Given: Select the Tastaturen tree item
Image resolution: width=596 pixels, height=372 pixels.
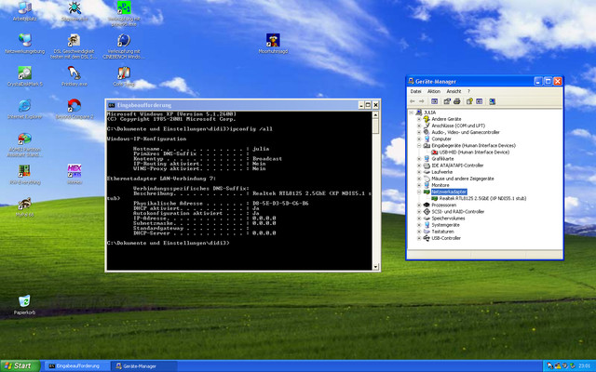Looking at the screenshot, I should 442,232.
